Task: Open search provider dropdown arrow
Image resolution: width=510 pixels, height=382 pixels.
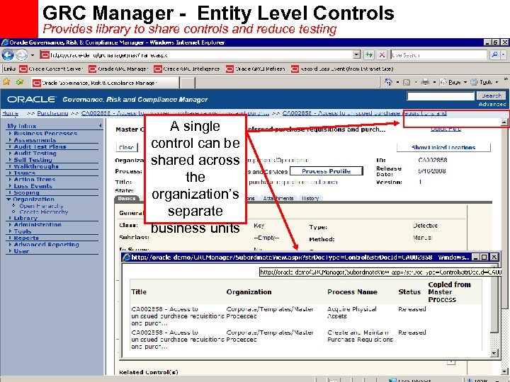Action: [504, 55]
